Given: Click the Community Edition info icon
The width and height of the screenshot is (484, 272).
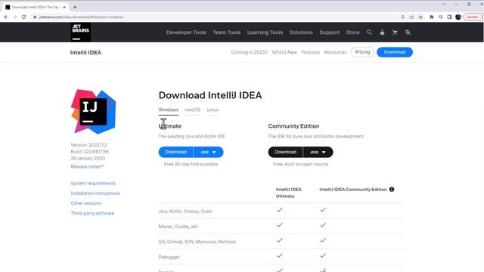Looking at the screenshot, I should [x=392, y=190].
